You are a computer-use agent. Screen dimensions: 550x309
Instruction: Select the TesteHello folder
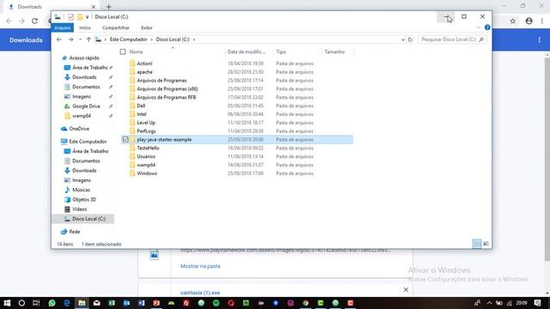point(148,148)
